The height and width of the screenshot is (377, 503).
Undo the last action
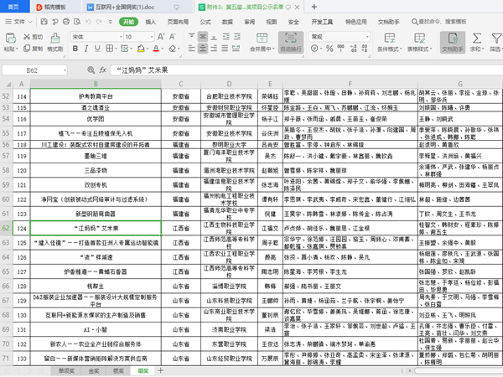point(88,22)
